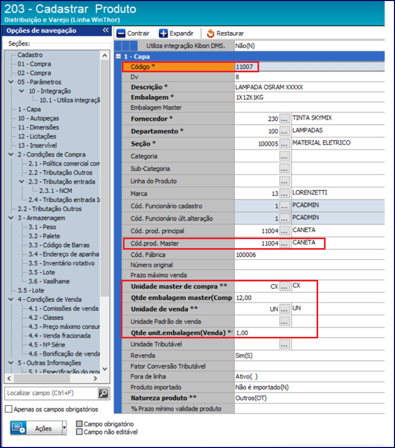Open Cód. Funcionário cadastro lookup button
The width and height of the screenshot is (395, 448).
click(x=284, y=206)
